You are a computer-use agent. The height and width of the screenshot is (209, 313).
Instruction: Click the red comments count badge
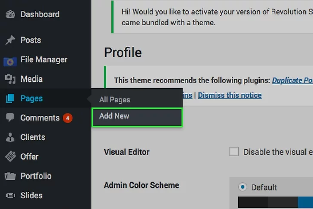68,118
